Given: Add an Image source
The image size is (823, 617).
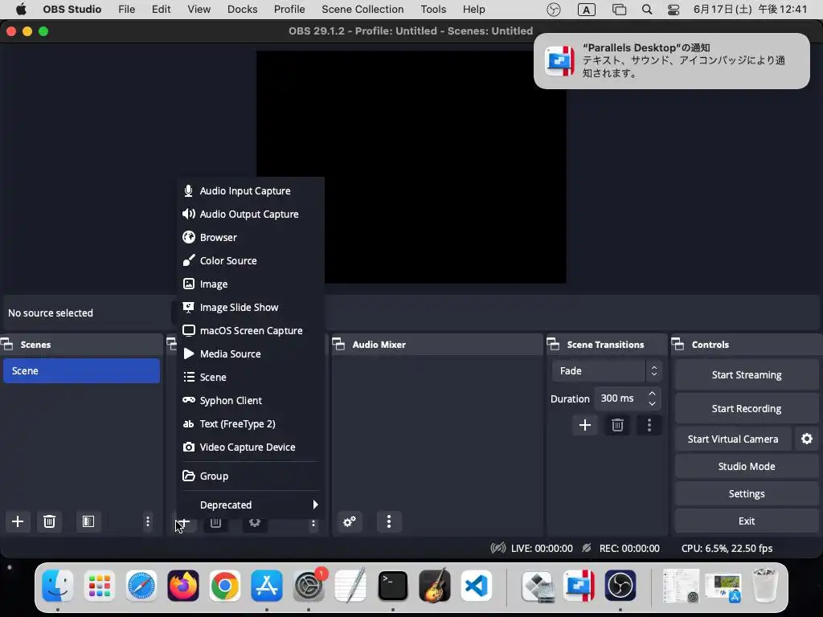Looking at the screenshot, I should [x=251, y=284].
